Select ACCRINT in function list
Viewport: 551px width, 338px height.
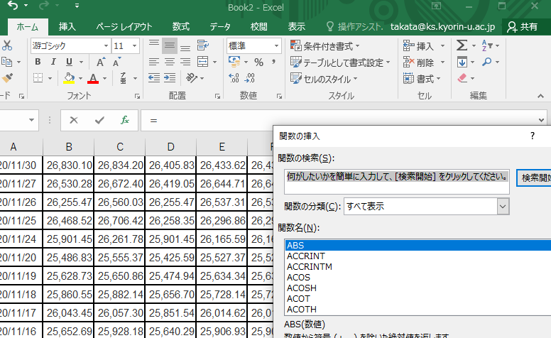306,256
